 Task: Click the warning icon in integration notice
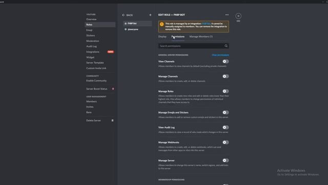162,24
